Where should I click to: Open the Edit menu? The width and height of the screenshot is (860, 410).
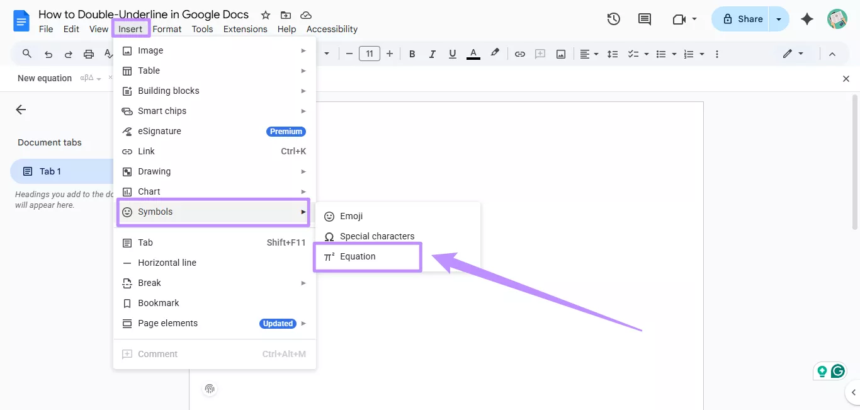(x=71, y=29)
